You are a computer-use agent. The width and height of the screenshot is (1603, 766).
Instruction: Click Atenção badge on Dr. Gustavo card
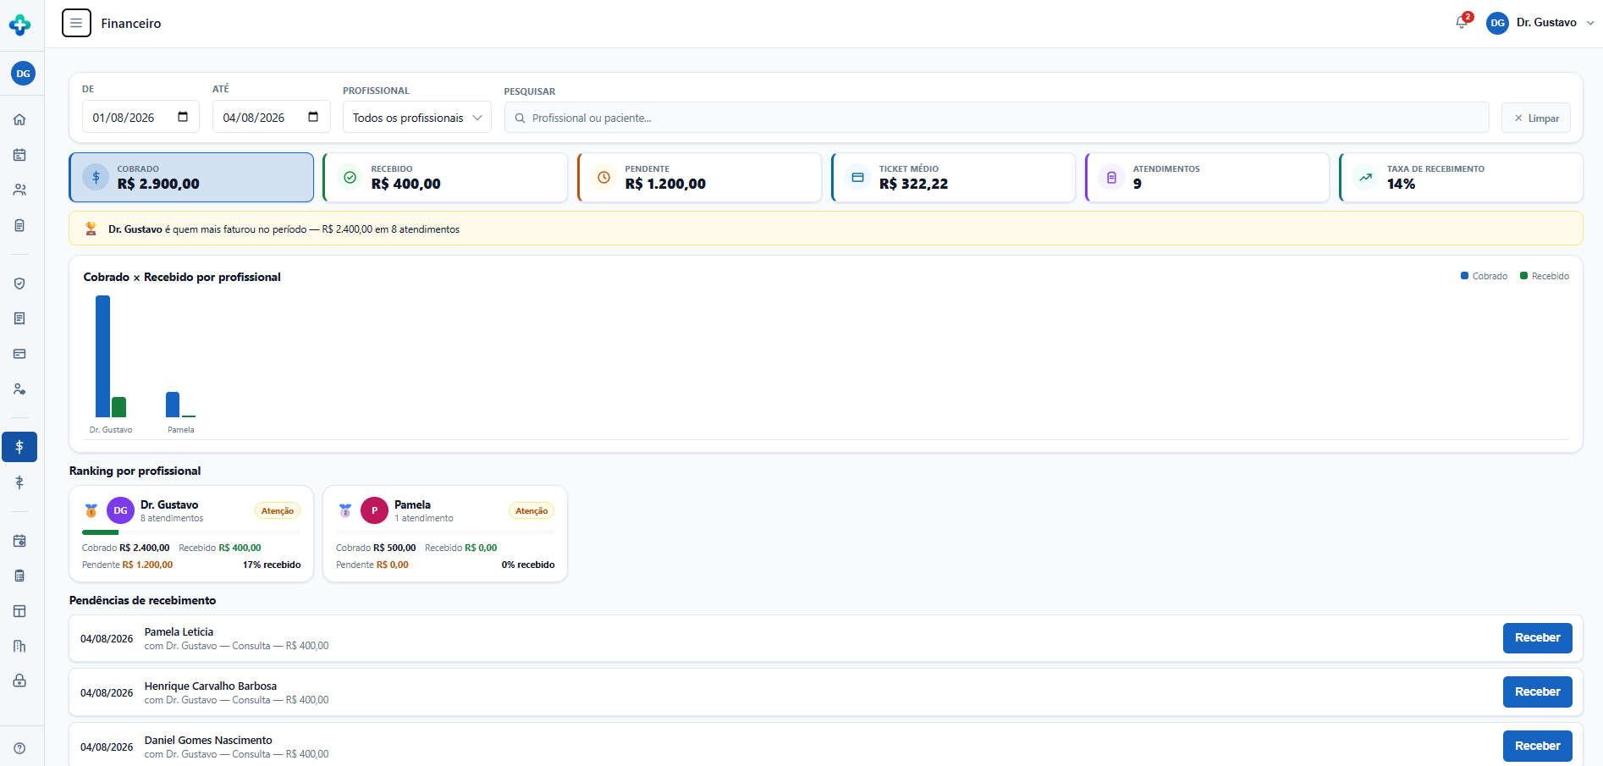[278, 511]
